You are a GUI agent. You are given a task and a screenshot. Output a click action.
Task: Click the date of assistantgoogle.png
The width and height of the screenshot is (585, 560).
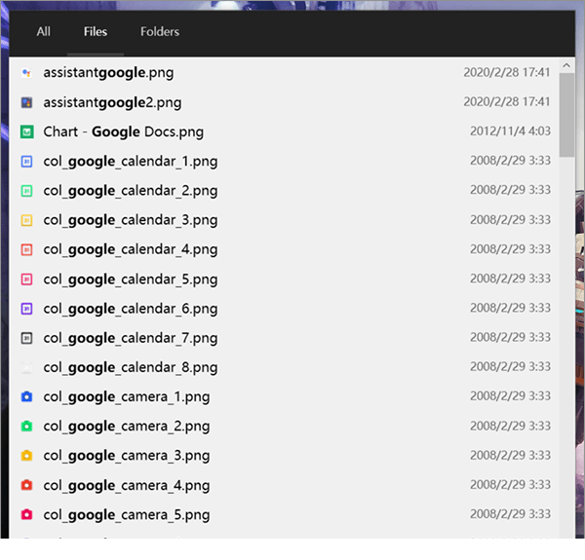(507, 72)
